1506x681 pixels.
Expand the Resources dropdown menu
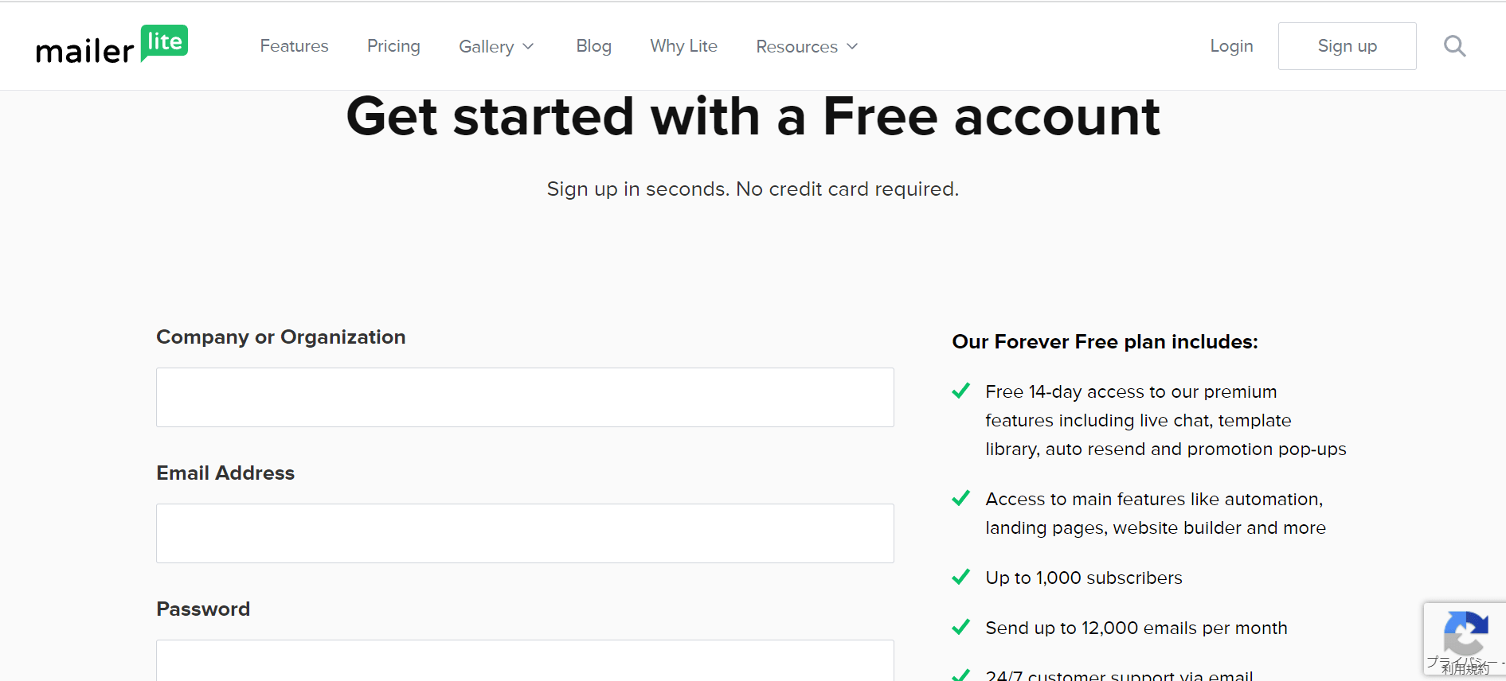click(807, 46)
